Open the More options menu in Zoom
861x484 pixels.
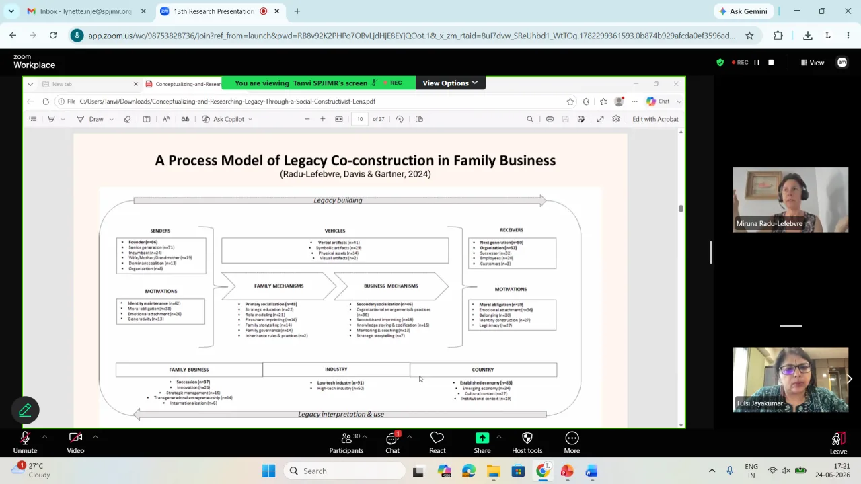572,442
